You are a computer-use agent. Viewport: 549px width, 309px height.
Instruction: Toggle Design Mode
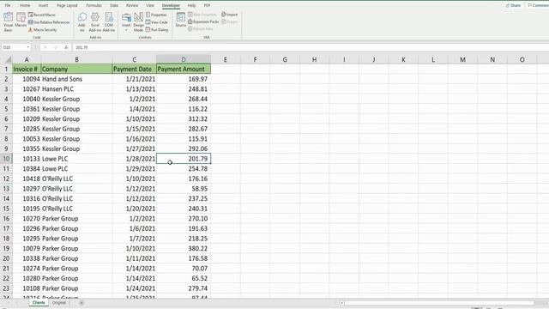[138, 22]
